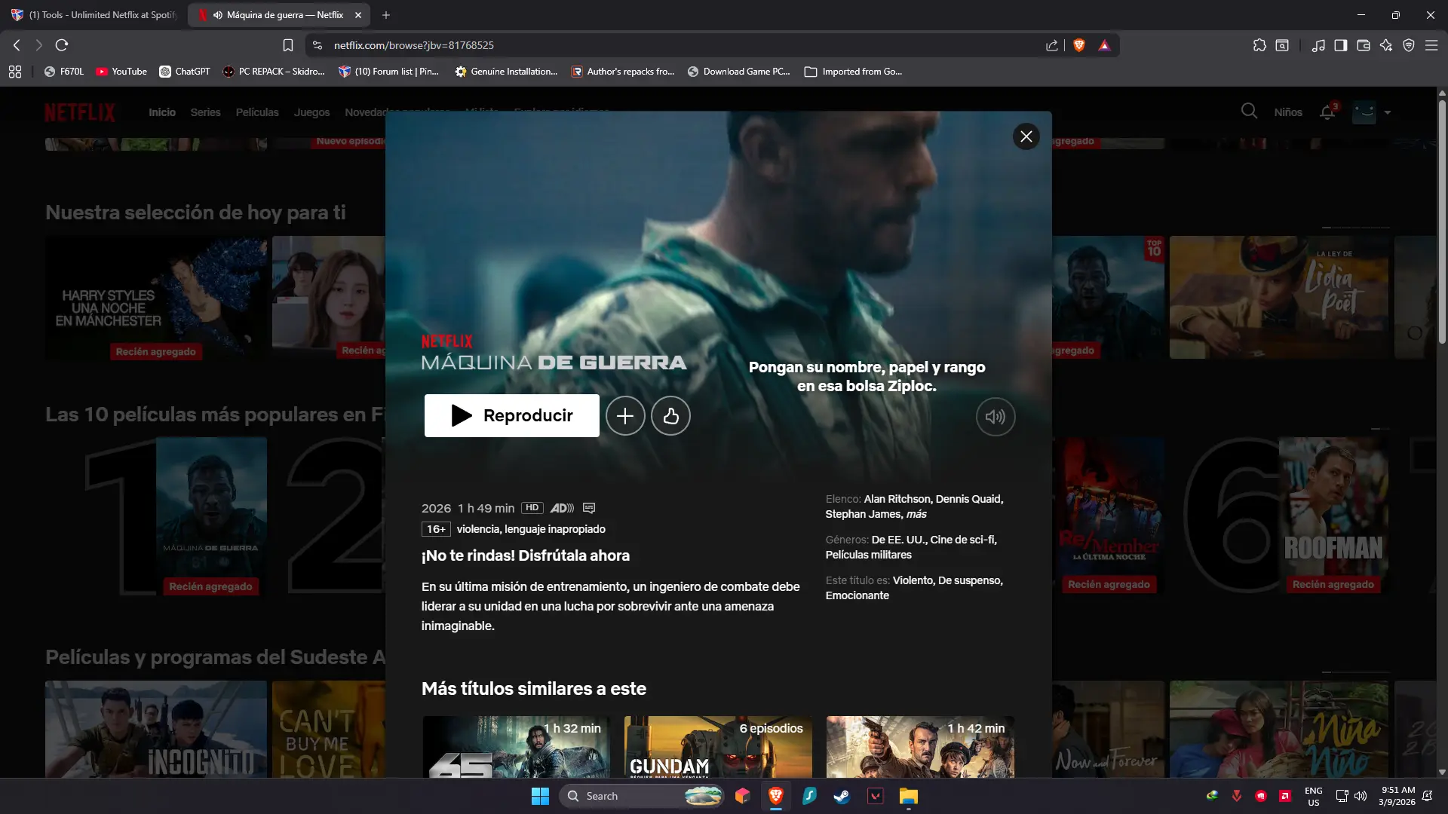Screen dimensions: 1448x814
Task: Open La ley de Lidia Poët card
Action: [x=1279, y=298]
